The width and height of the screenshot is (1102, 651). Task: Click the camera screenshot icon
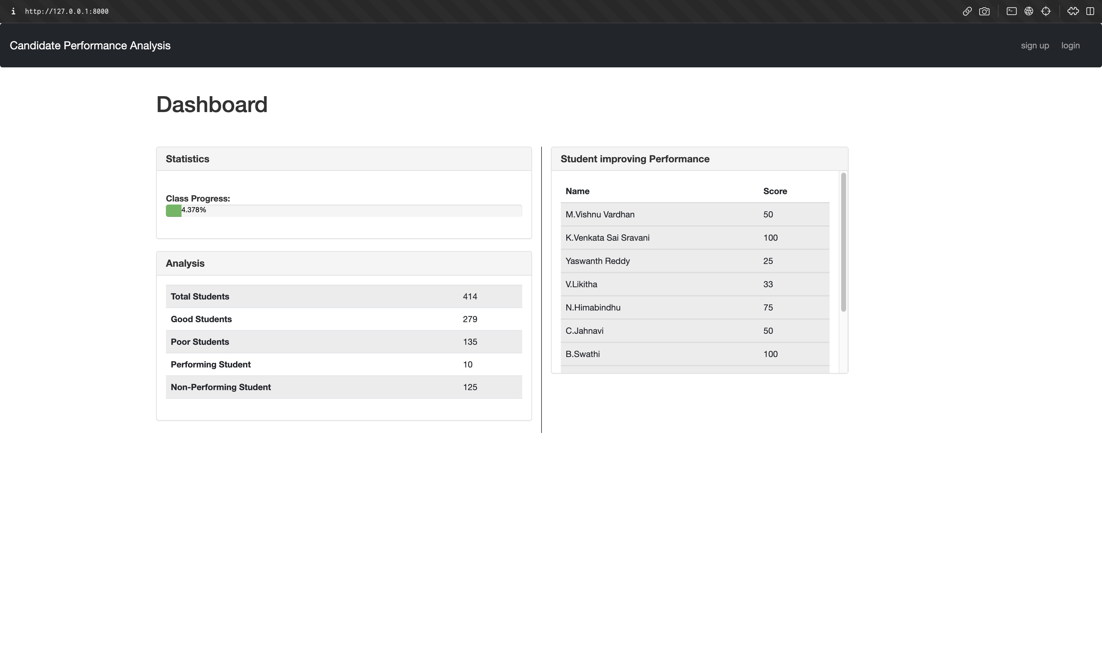pos(984,11)
